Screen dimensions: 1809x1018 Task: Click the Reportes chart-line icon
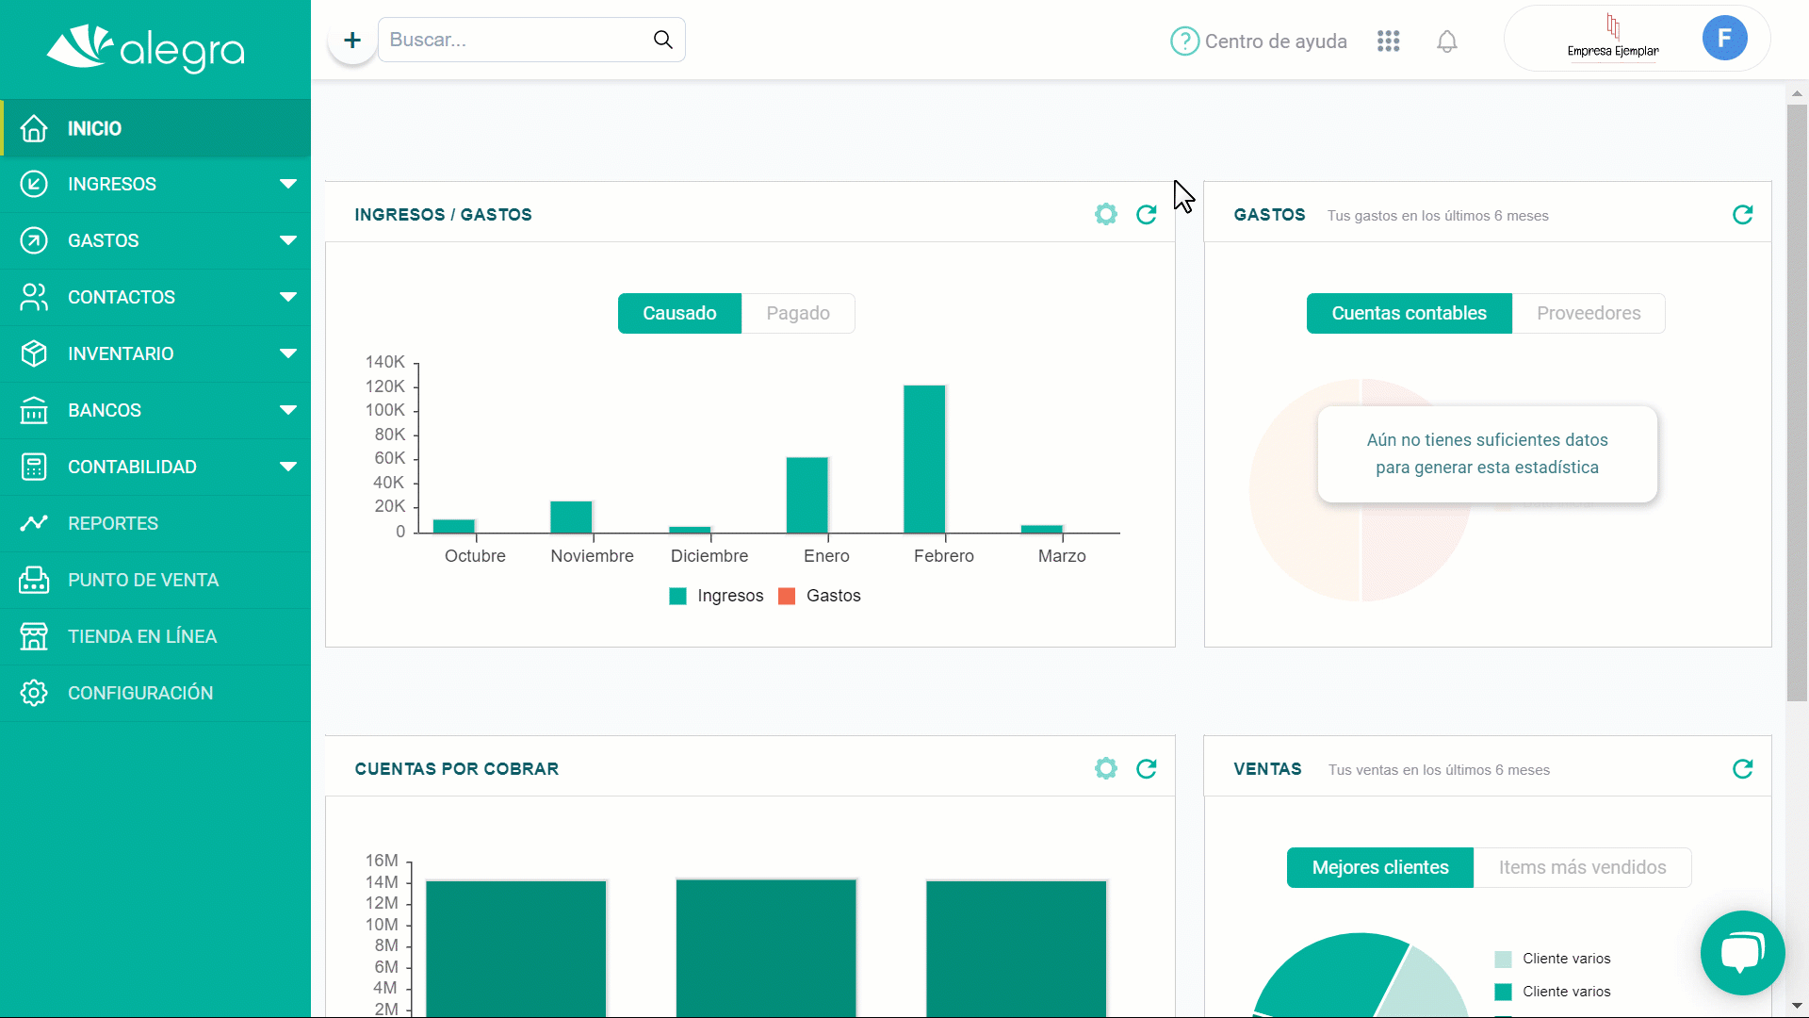click(x=34, y=523)
